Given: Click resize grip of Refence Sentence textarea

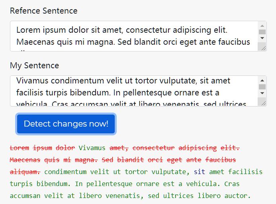Looking at the screenshot, I should point(263,48).
